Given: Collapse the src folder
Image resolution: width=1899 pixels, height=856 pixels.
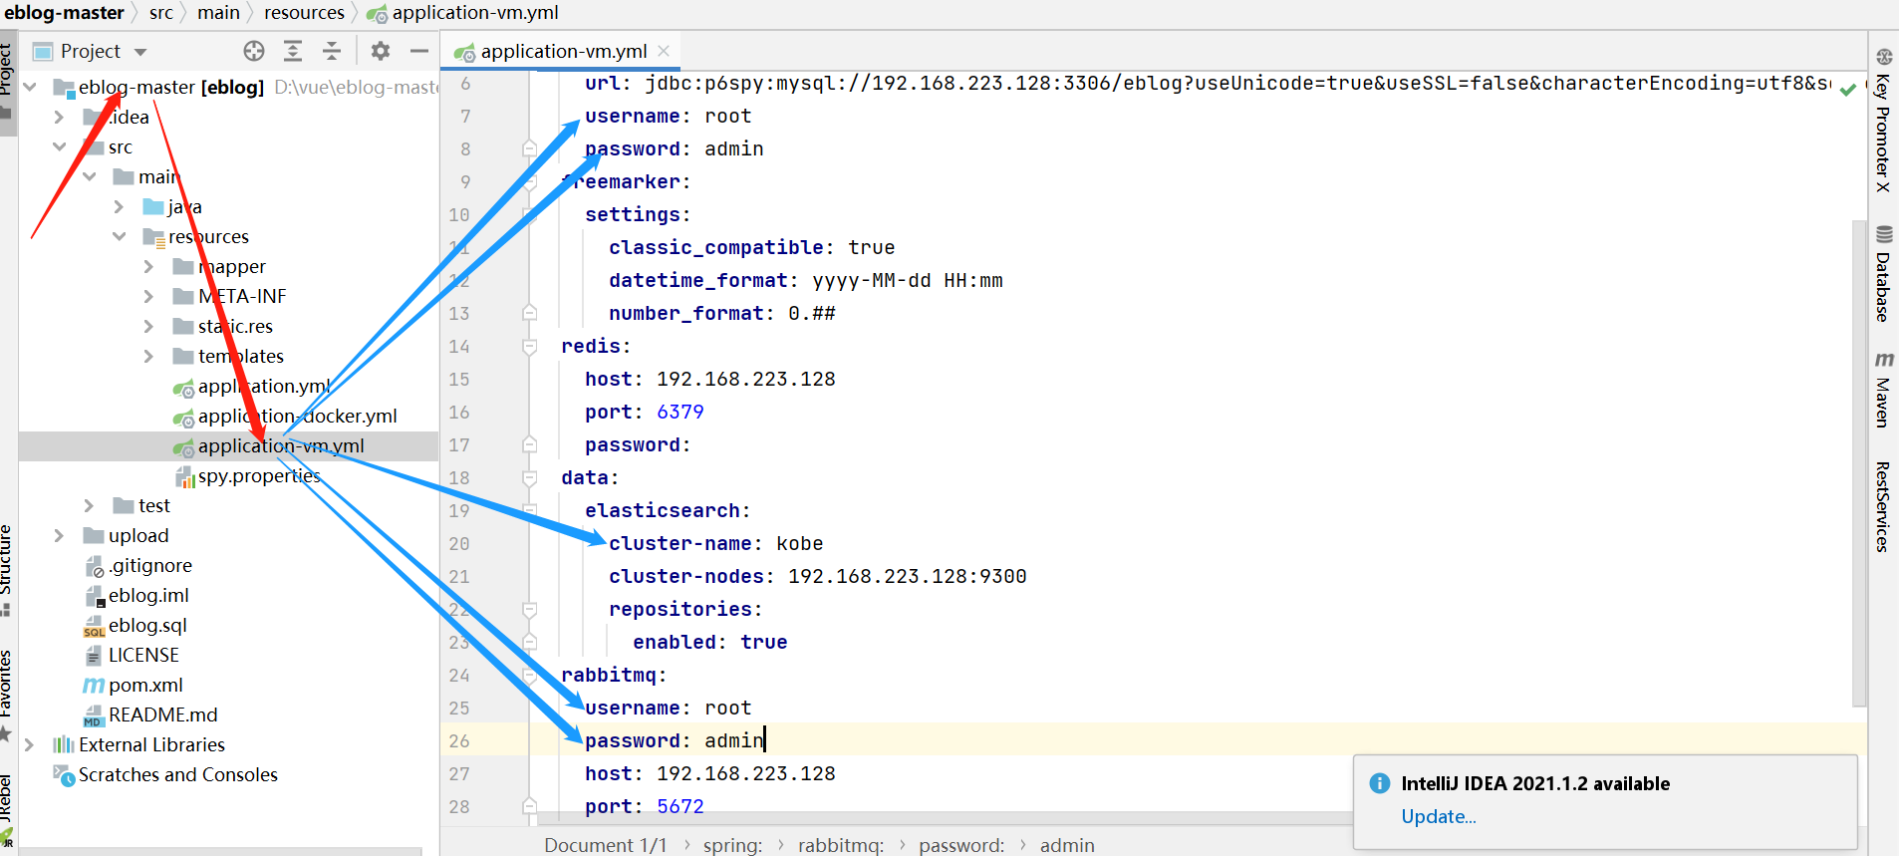Looking at the screenshot, I should [59, 146].
